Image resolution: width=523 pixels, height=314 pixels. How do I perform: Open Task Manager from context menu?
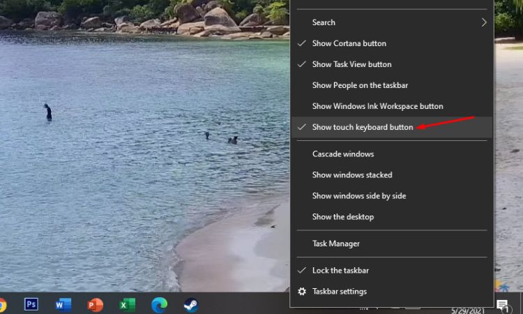point(336,244)
